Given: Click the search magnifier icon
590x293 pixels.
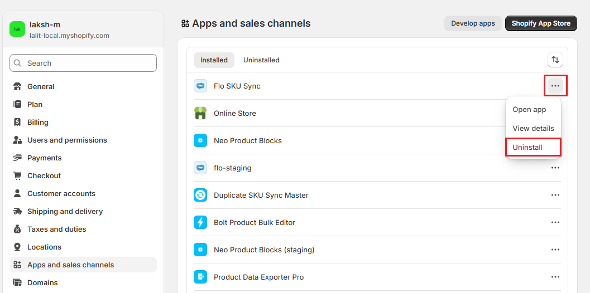Looking at the screenshot, I should click(17, 63).
